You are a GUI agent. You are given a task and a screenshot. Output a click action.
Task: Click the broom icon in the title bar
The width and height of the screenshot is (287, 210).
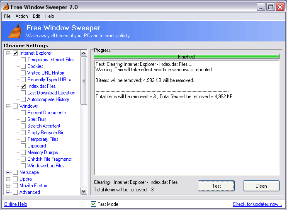(x=6, y=7)
